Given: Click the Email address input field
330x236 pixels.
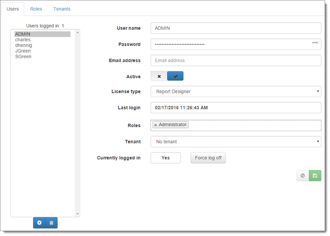Looking at the screenshot, I should point(235,60).
